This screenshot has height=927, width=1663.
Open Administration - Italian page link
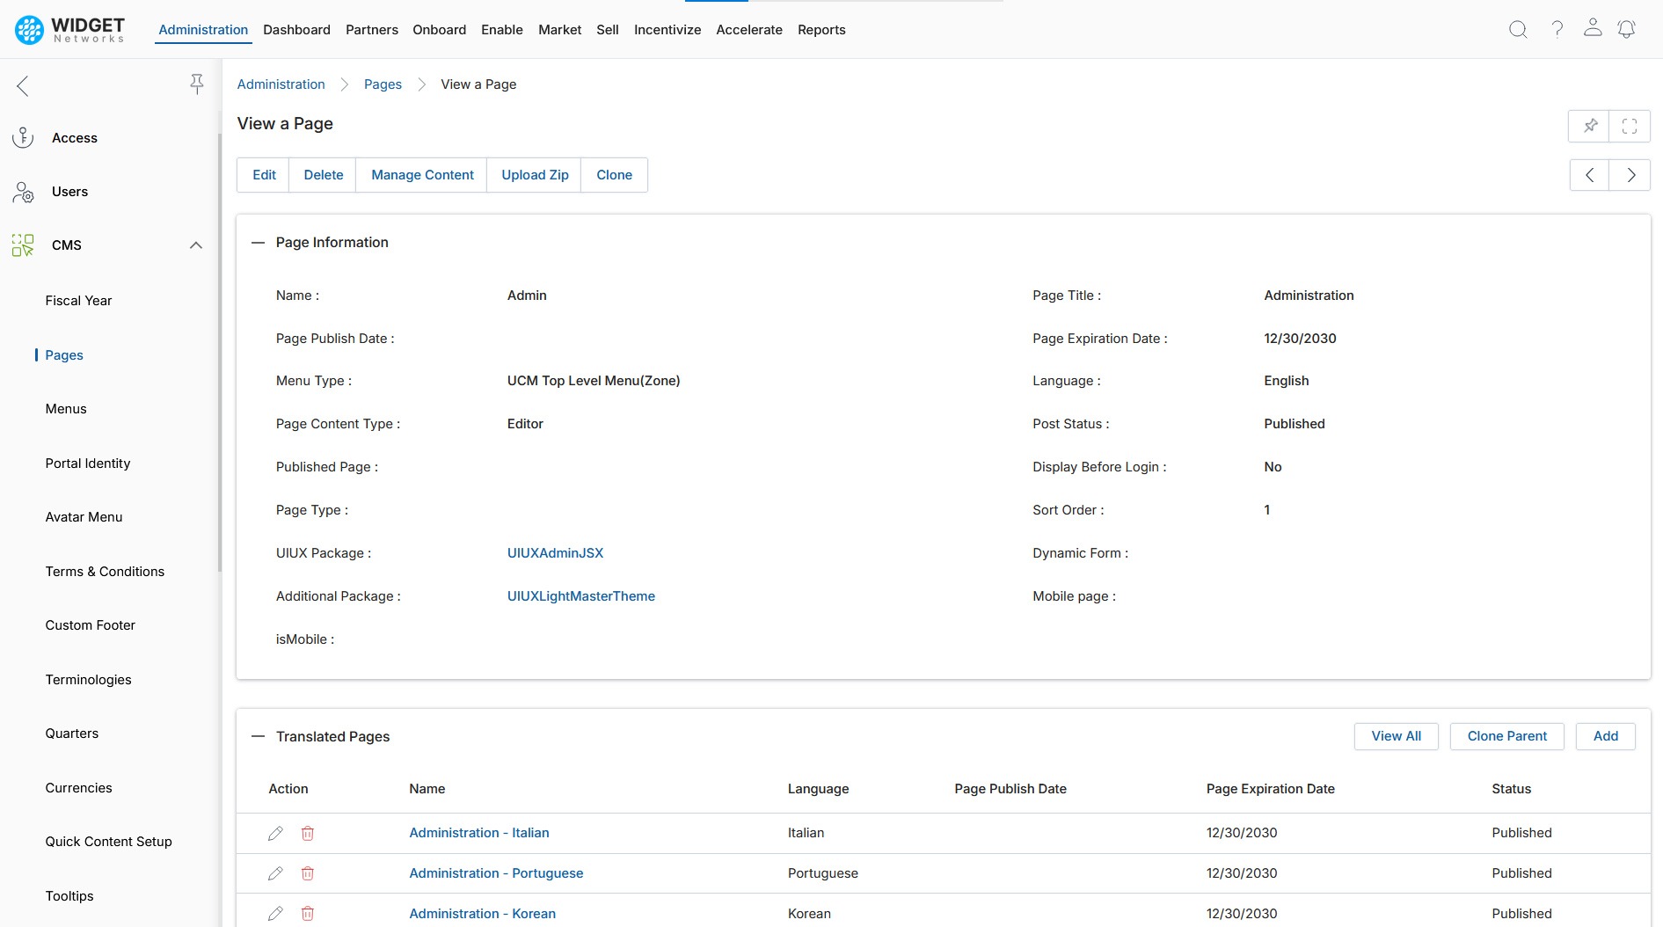pos(478,833)
